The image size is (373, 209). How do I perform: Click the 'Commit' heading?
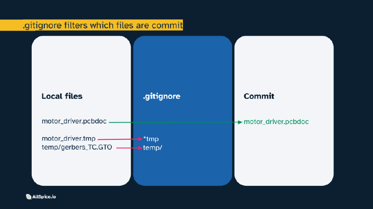click(x=259, y=97)
